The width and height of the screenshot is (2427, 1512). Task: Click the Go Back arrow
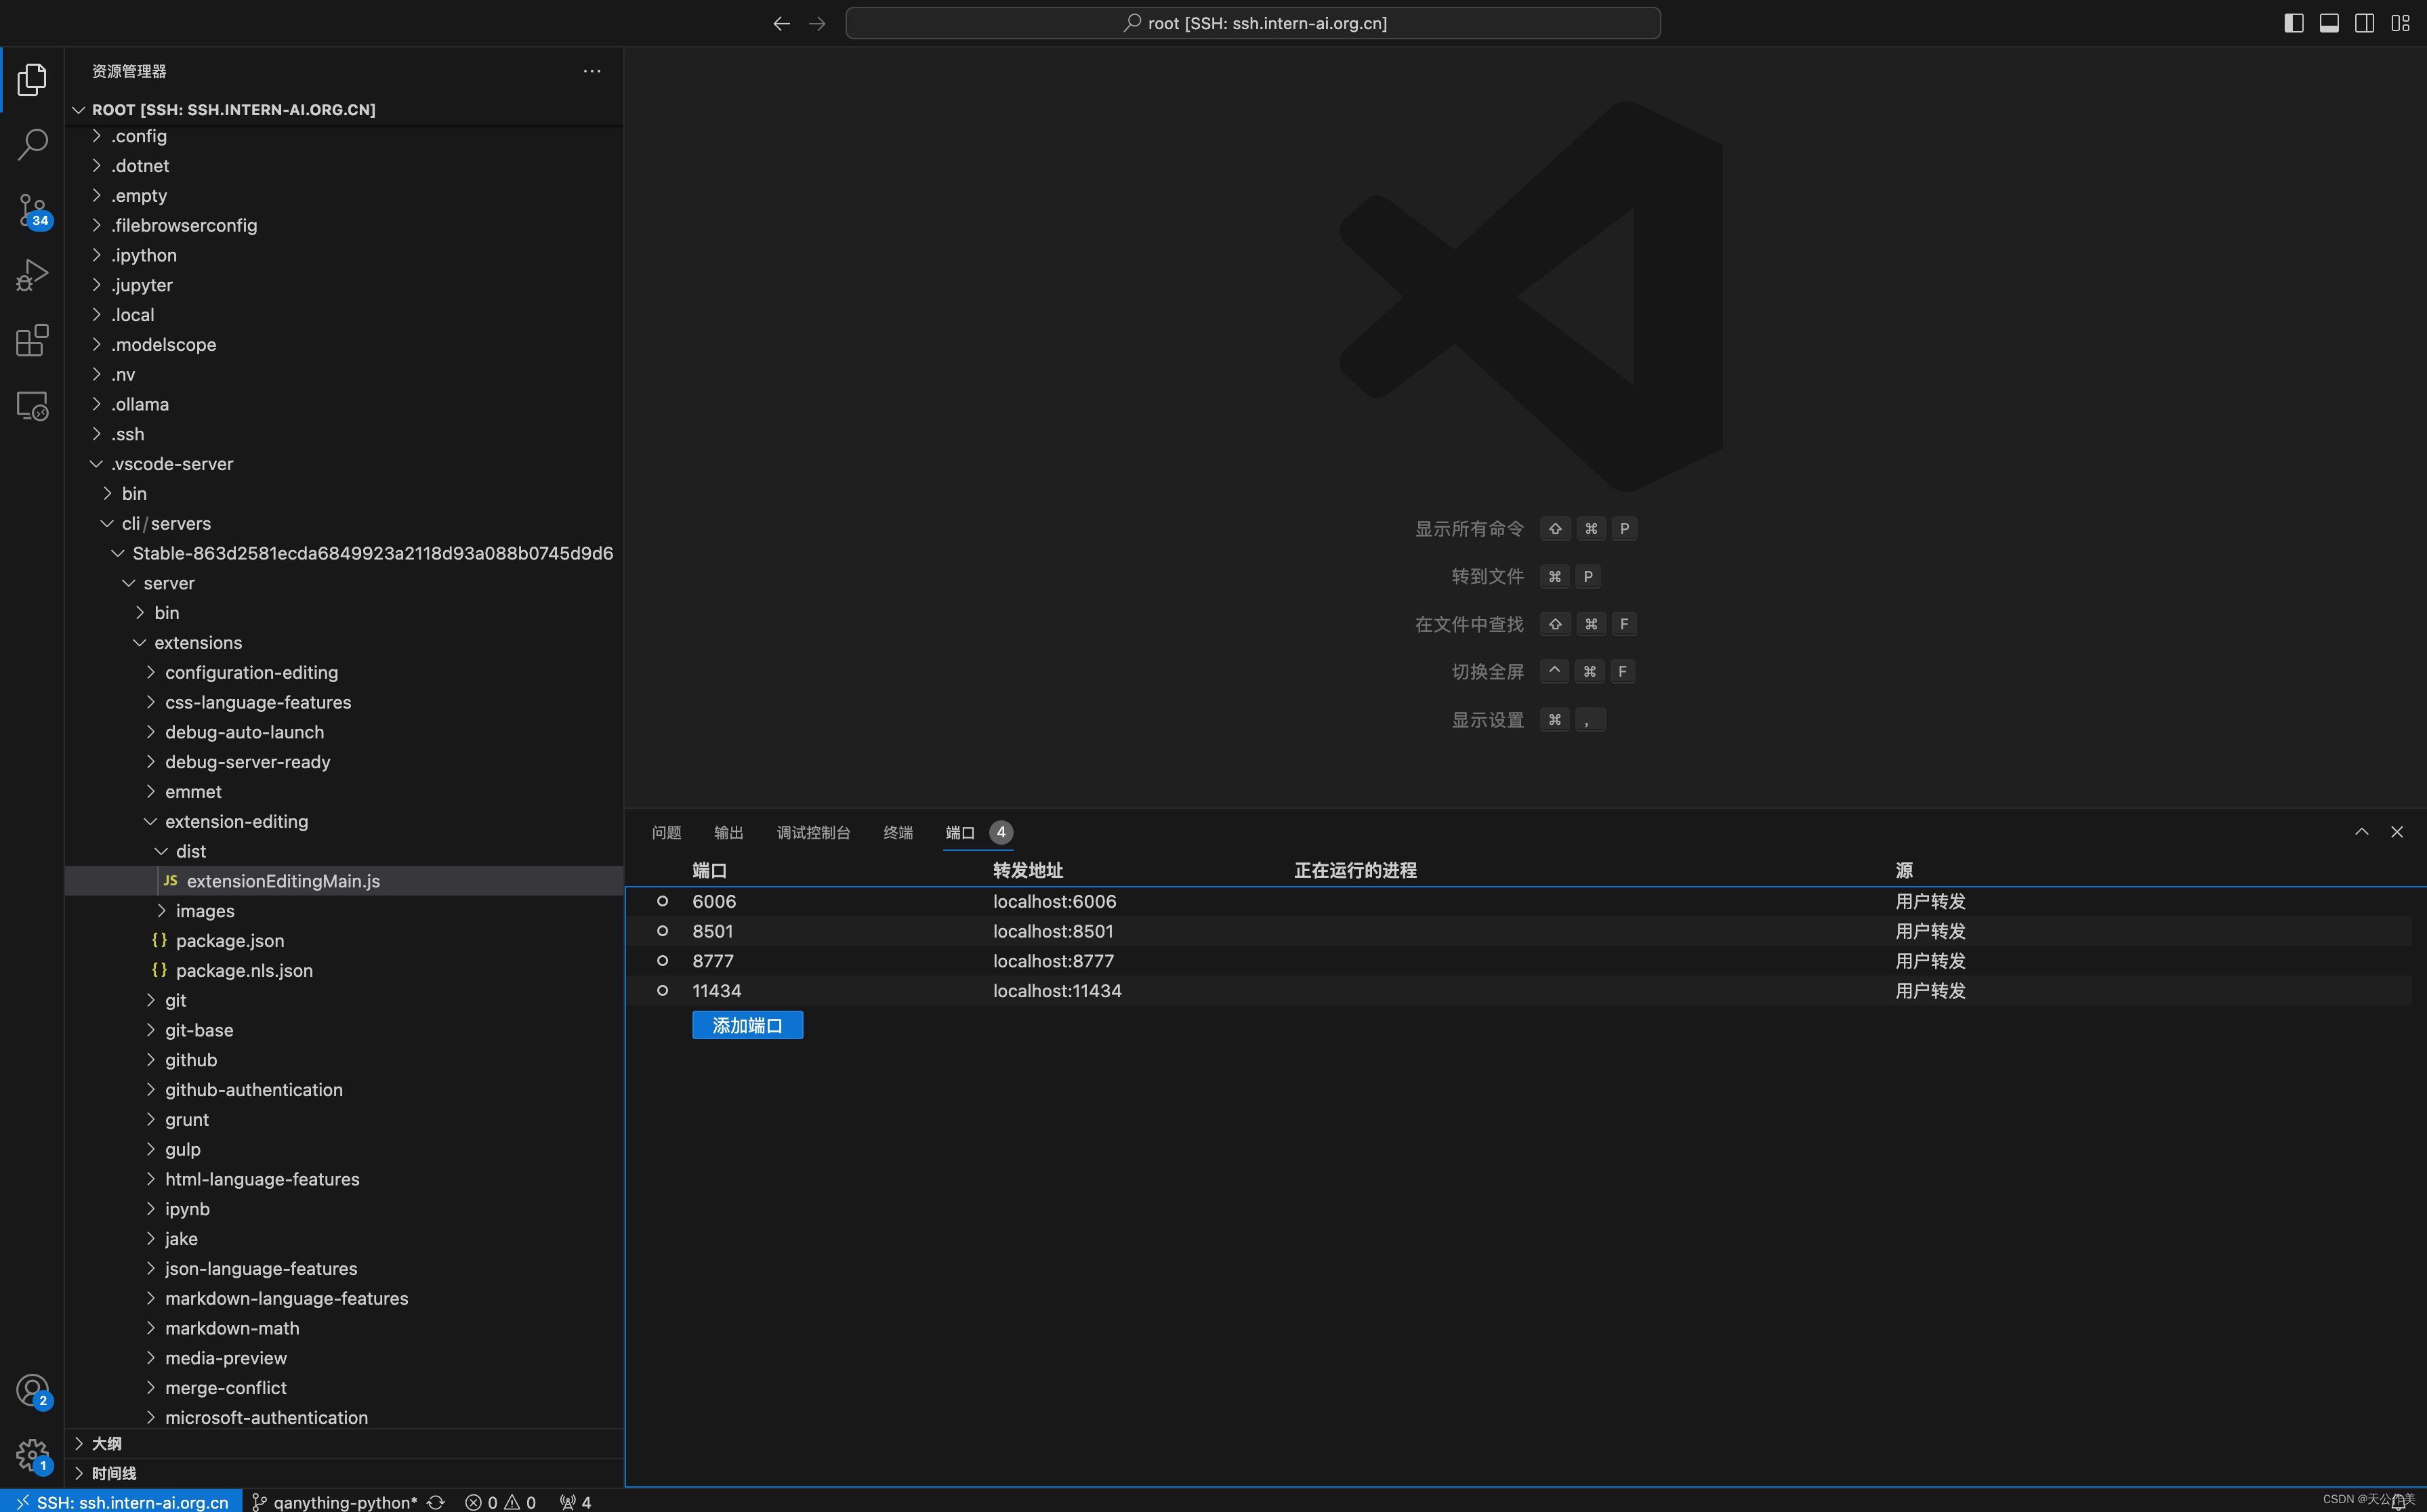point(781,23)
